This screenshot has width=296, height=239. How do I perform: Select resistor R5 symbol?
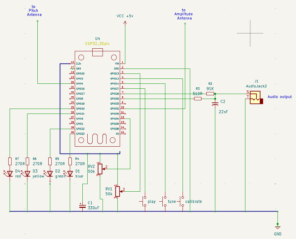(x=50, y=161)
